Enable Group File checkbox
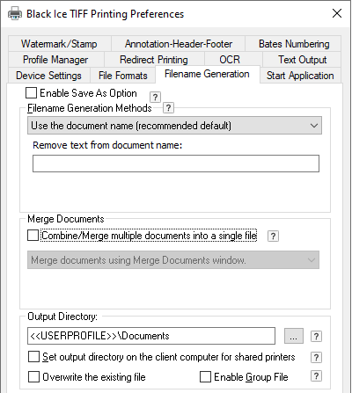352x393 pixels. coord(205,376)
